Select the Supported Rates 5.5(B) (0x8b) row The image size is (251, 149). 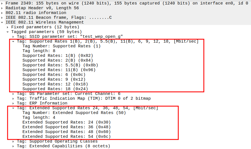click(60, 65)
